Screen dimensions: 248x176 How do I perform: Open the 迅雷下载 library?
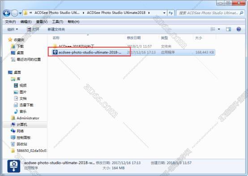[26, 105]
